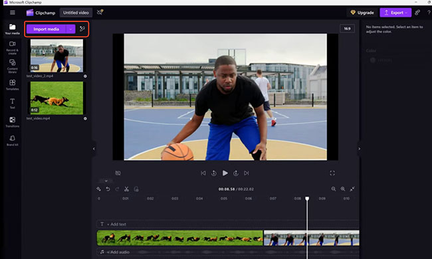Open the Record & create tab
This screenshot has width=432, height=259.
pos(13,48)
